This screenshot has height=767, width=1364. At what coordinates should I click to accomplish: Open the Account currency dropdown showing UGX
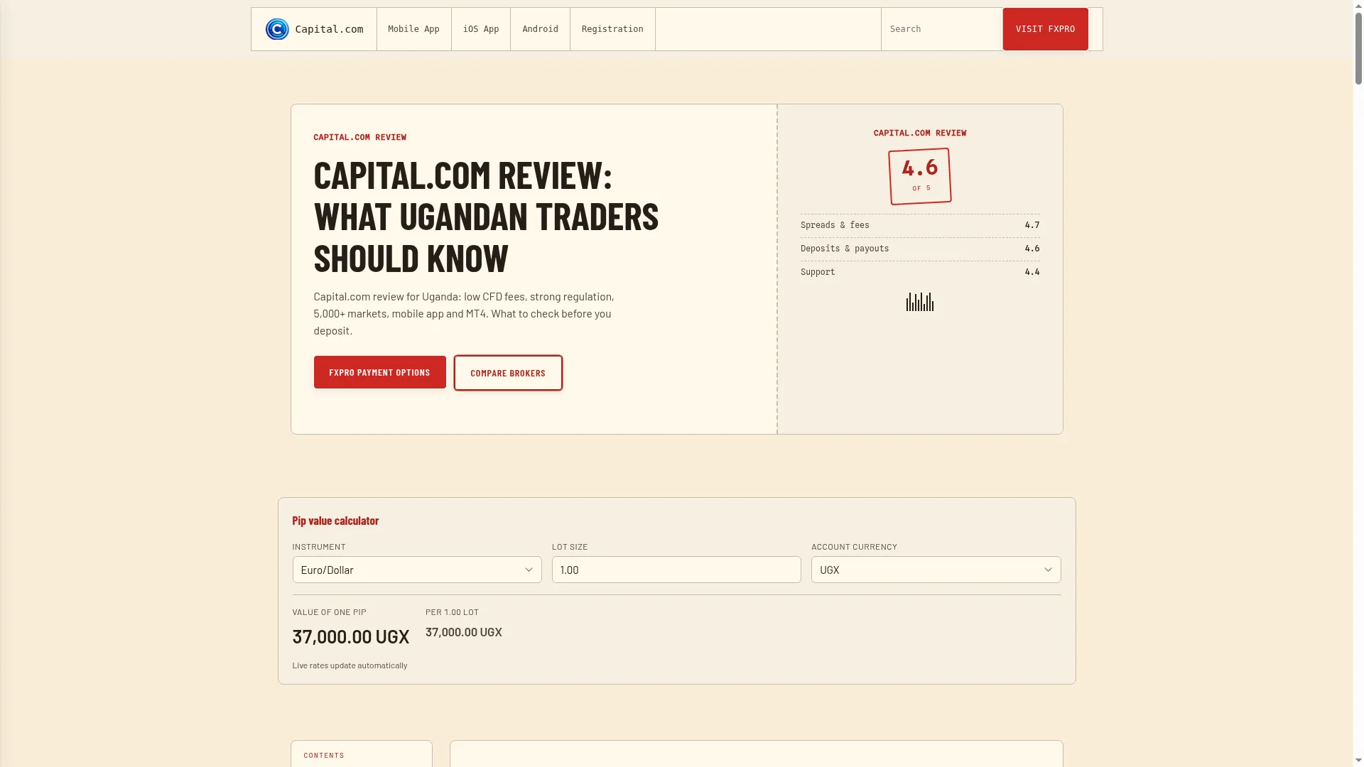pos(936,570)
